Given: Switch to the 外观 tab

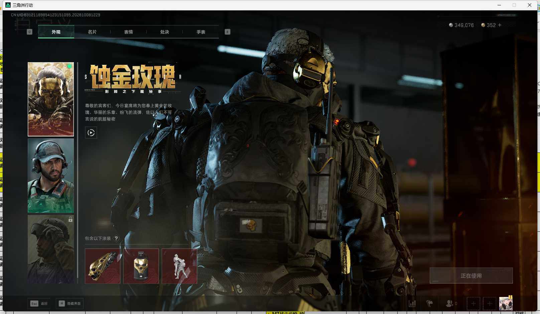Looking at the screenshot, I should 56,32.
